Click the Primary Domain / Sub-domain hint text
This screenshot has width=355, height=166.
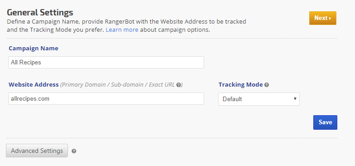pyautogui.click(x=117, y=85)
